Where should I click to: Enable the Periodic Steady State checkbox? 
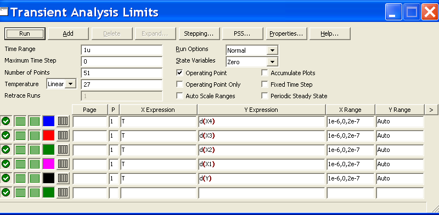(264, 96)
